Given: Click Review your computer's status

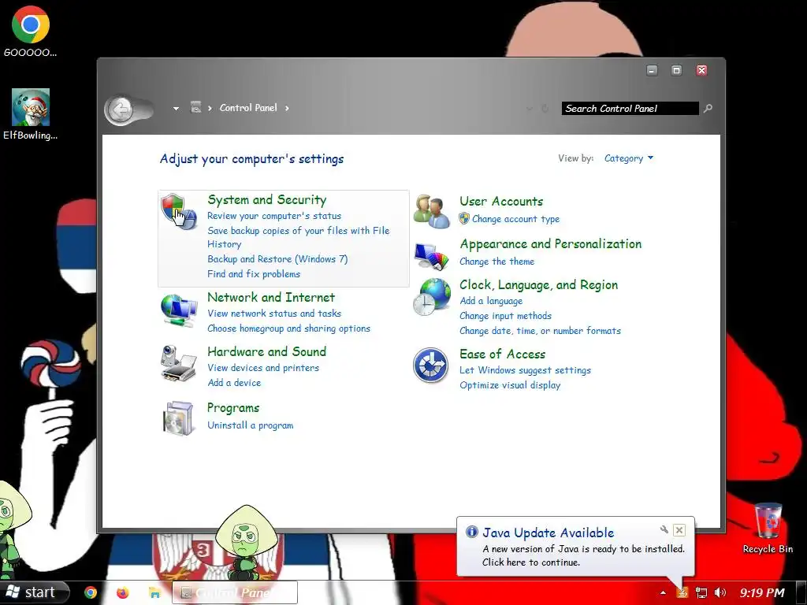Looking at the screenshot, I should click(x=273, y=216).
